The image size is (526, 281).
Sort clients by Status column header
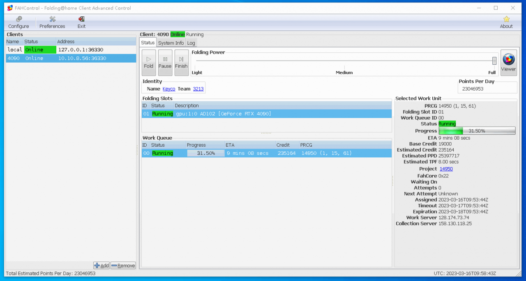[x=39, y=41]
